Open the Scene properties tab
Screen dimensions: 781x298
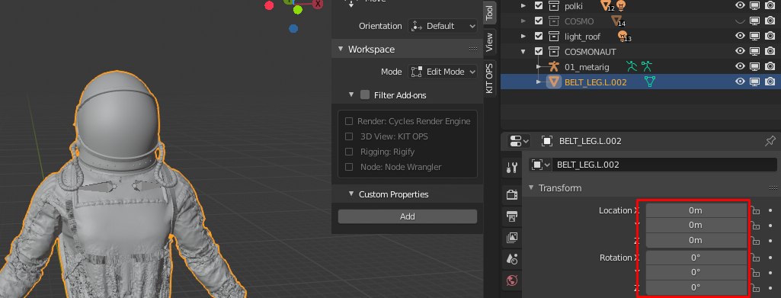(x=511, y=258)
